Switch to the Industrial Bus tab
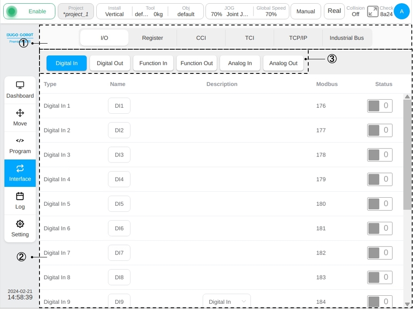413x309 pixels. [x=347, y=38]
